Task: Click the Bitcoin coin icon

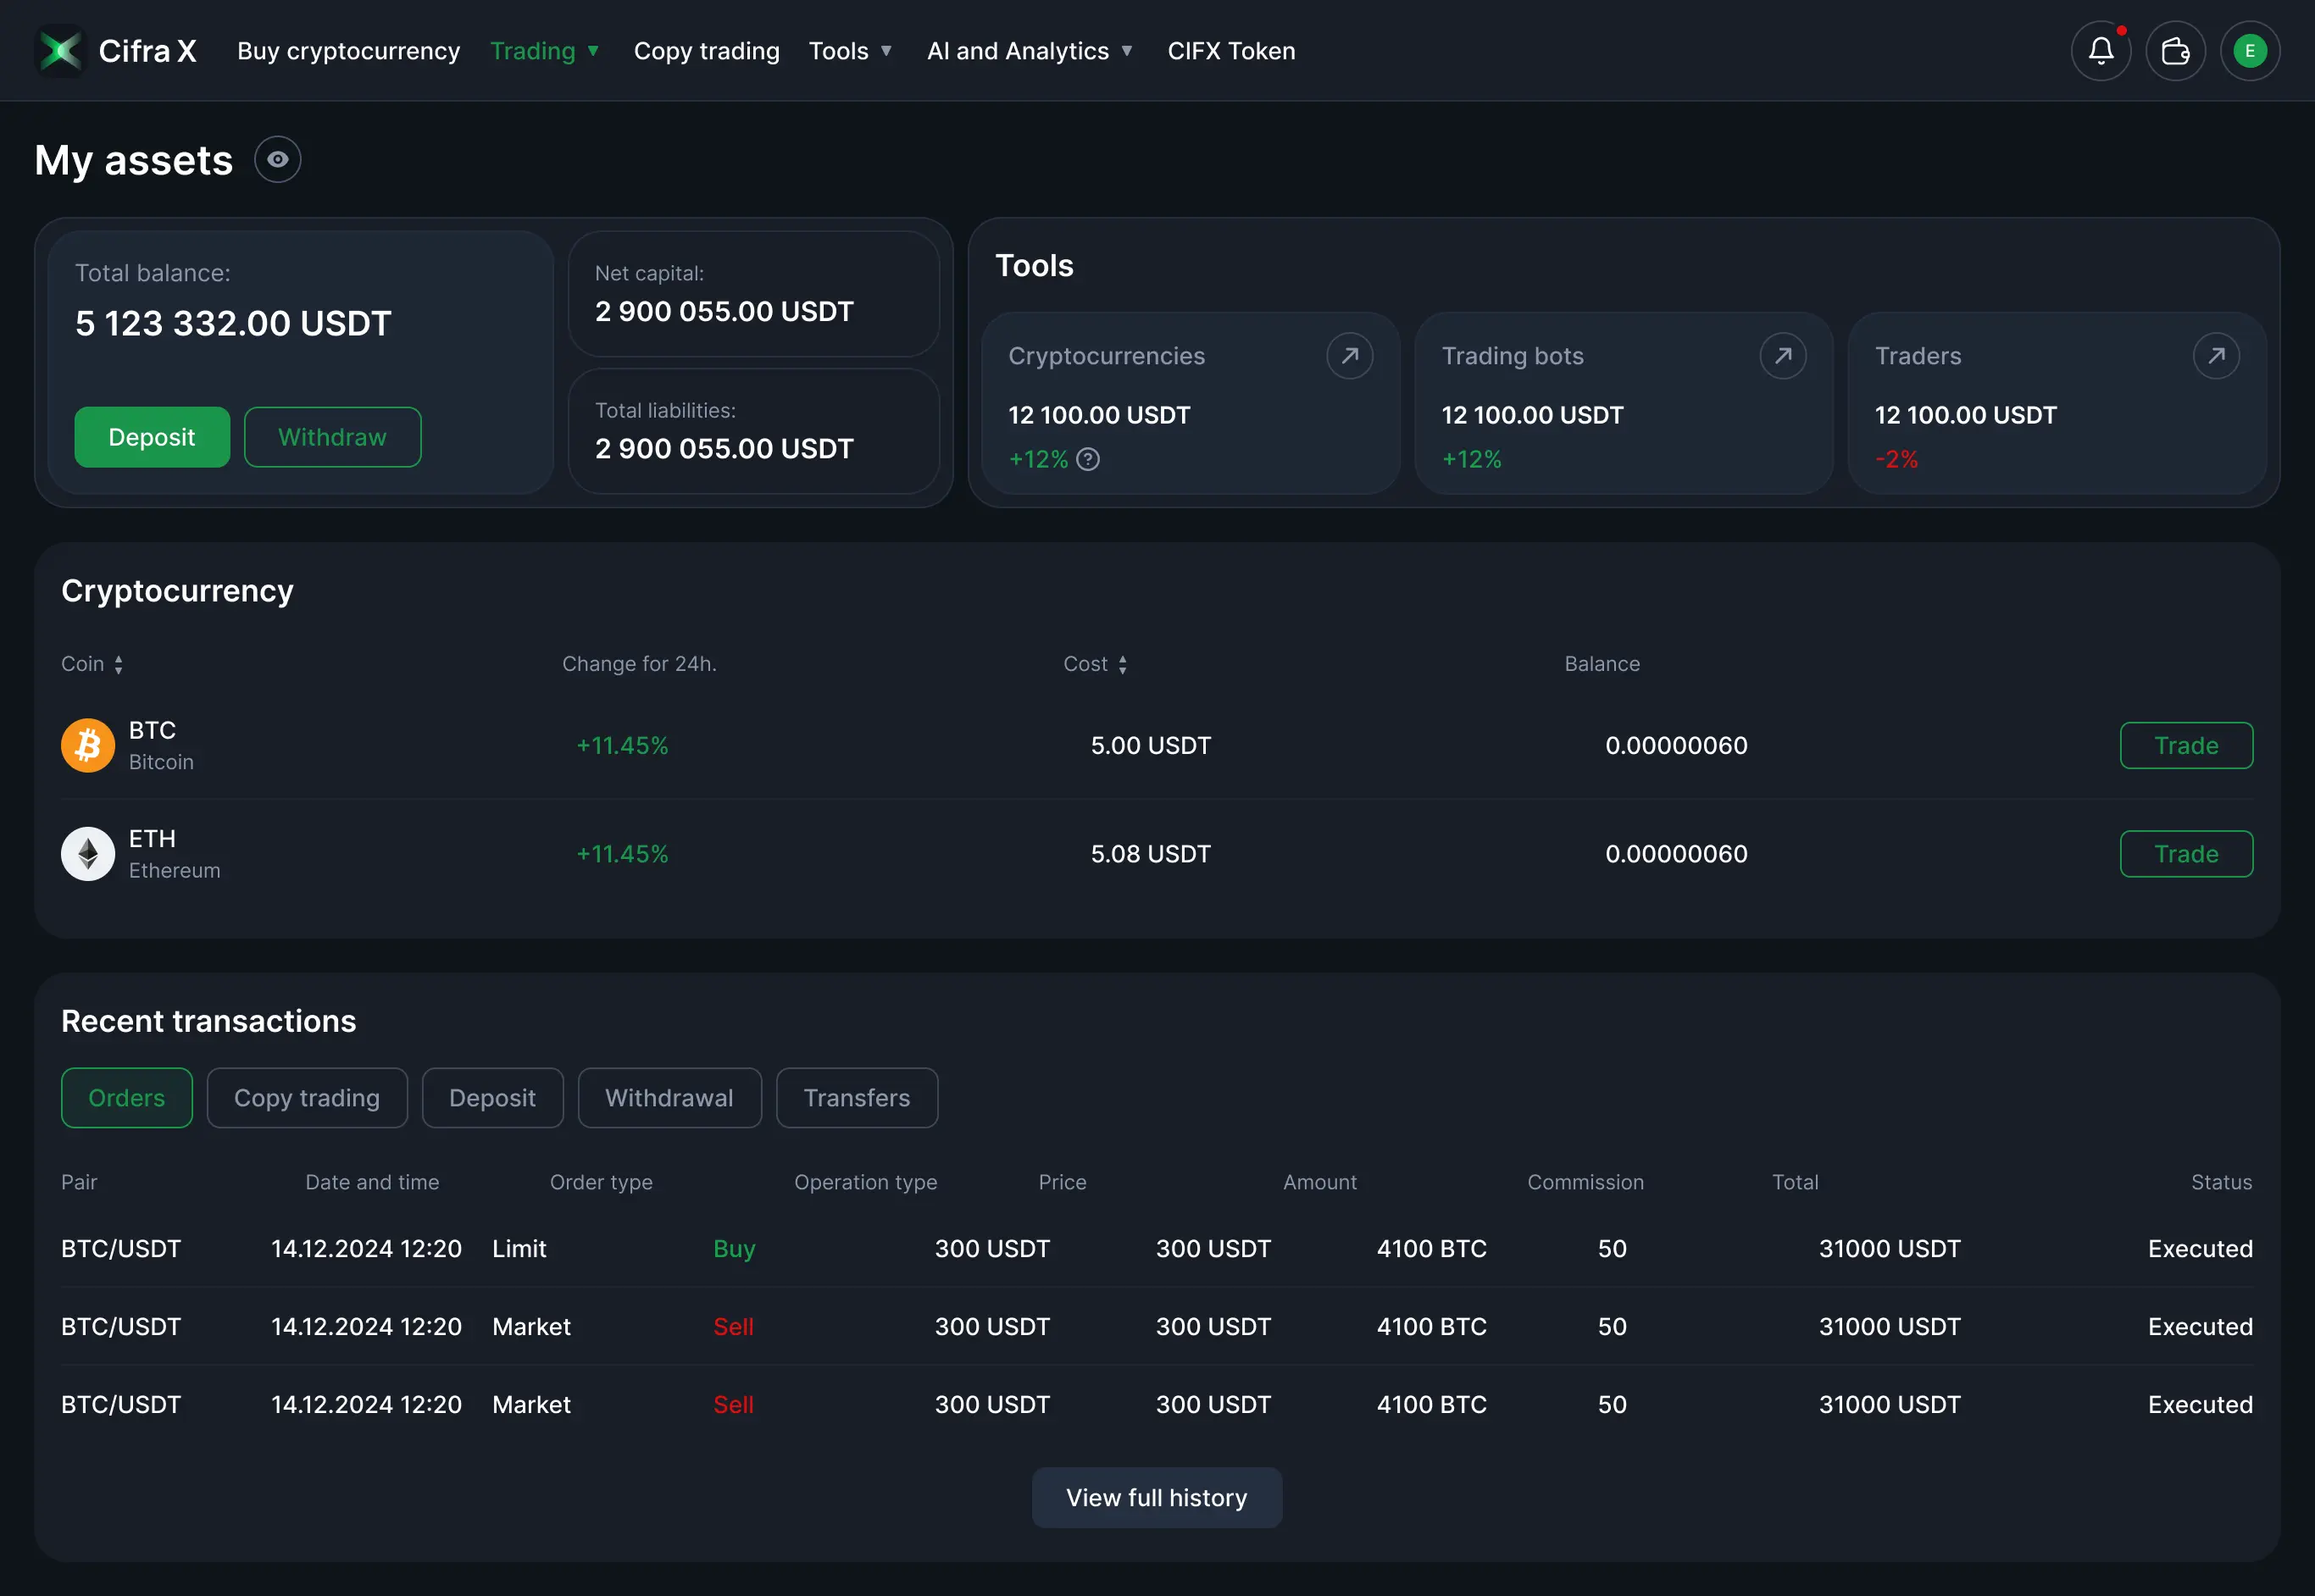Action: [x=87, y=744]
